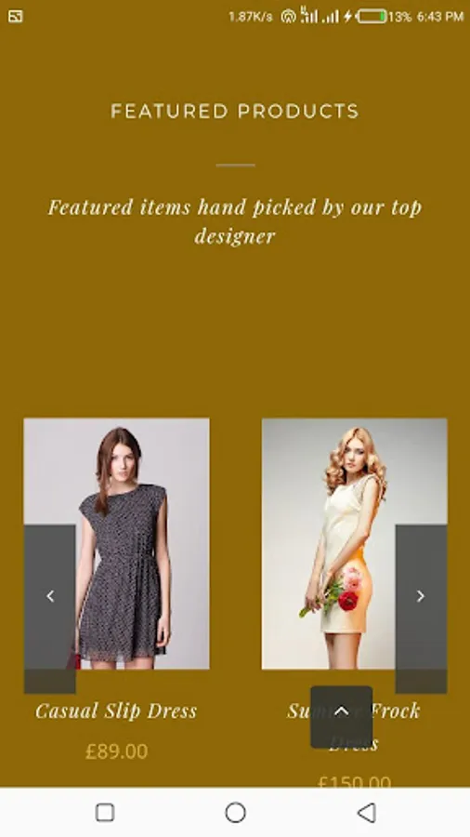Tap the charging bolt icon
470x837 pixels.
[348, 17]
